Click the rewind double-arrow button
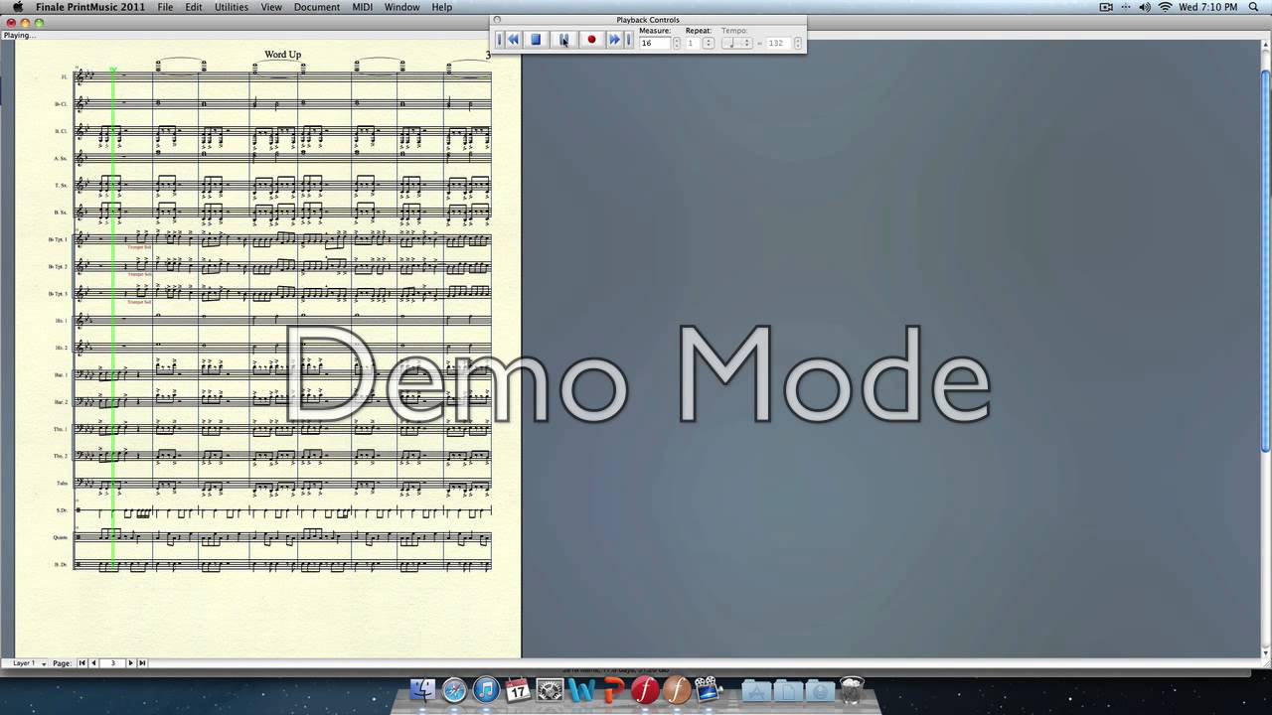 (514, 40)
